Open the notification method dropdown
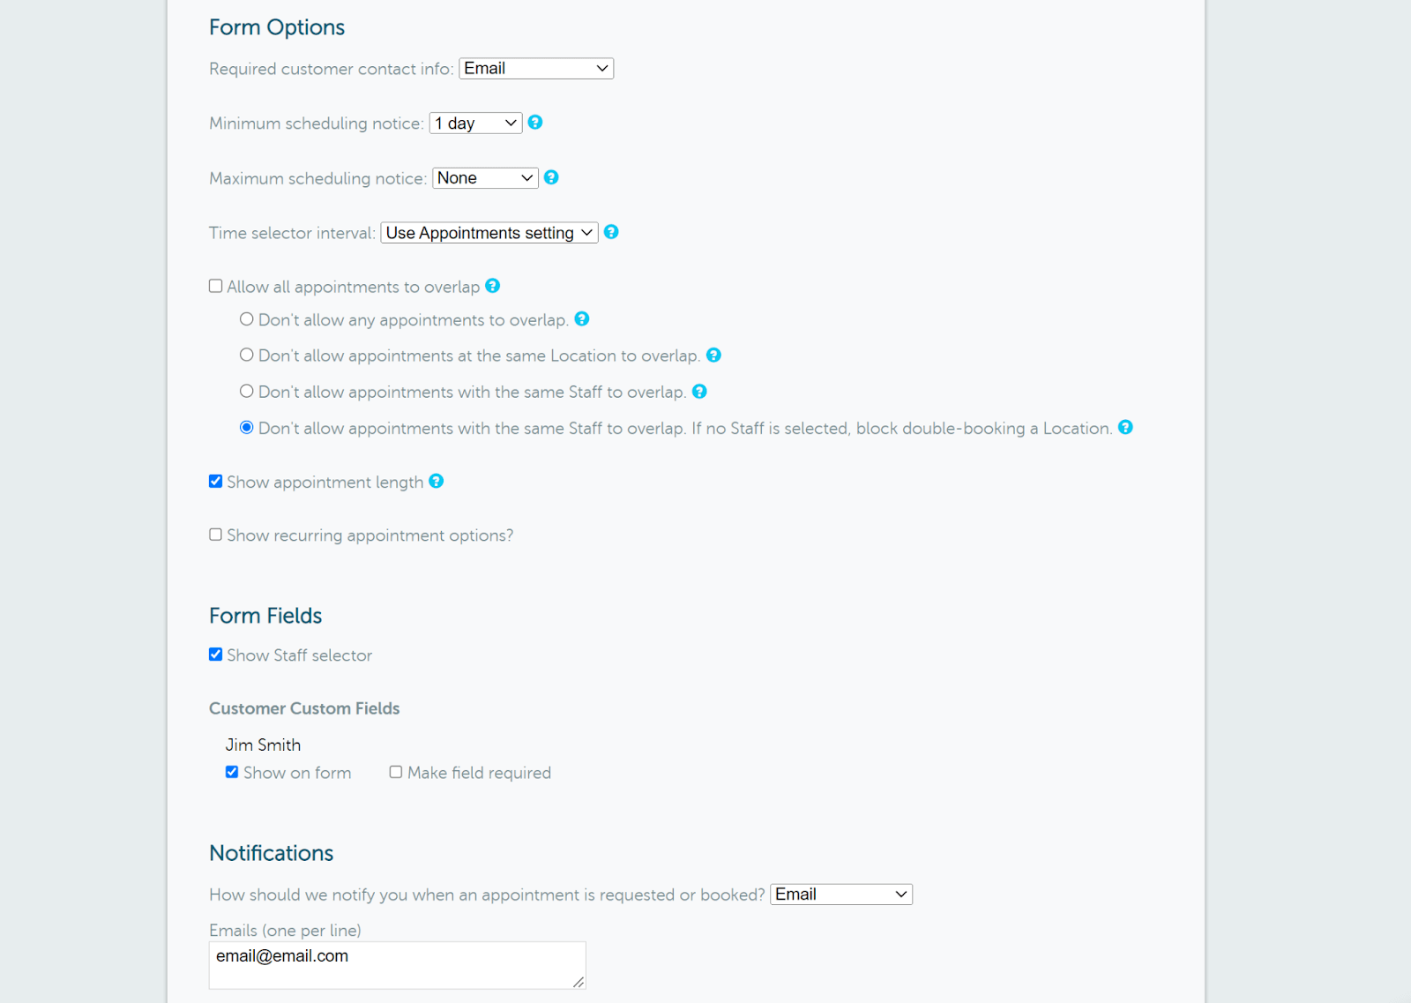Image resolution: width=1411 pixels, height=1003 pixels. tap(840, 894)
